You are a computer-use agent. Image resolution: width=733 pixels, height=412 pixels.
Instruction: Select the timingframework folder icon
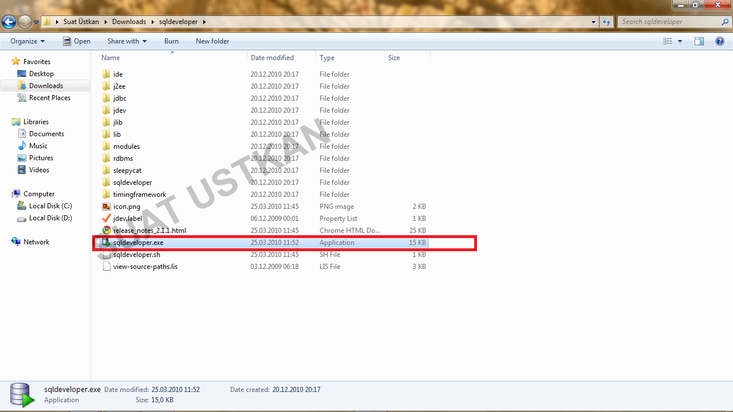106,195
